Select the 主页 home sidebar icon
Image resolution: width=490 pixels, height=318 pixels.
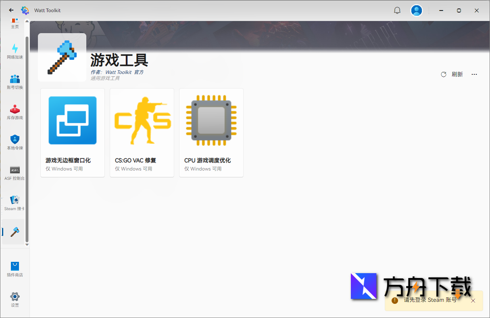pyautogui.click(x=15, y=23)
